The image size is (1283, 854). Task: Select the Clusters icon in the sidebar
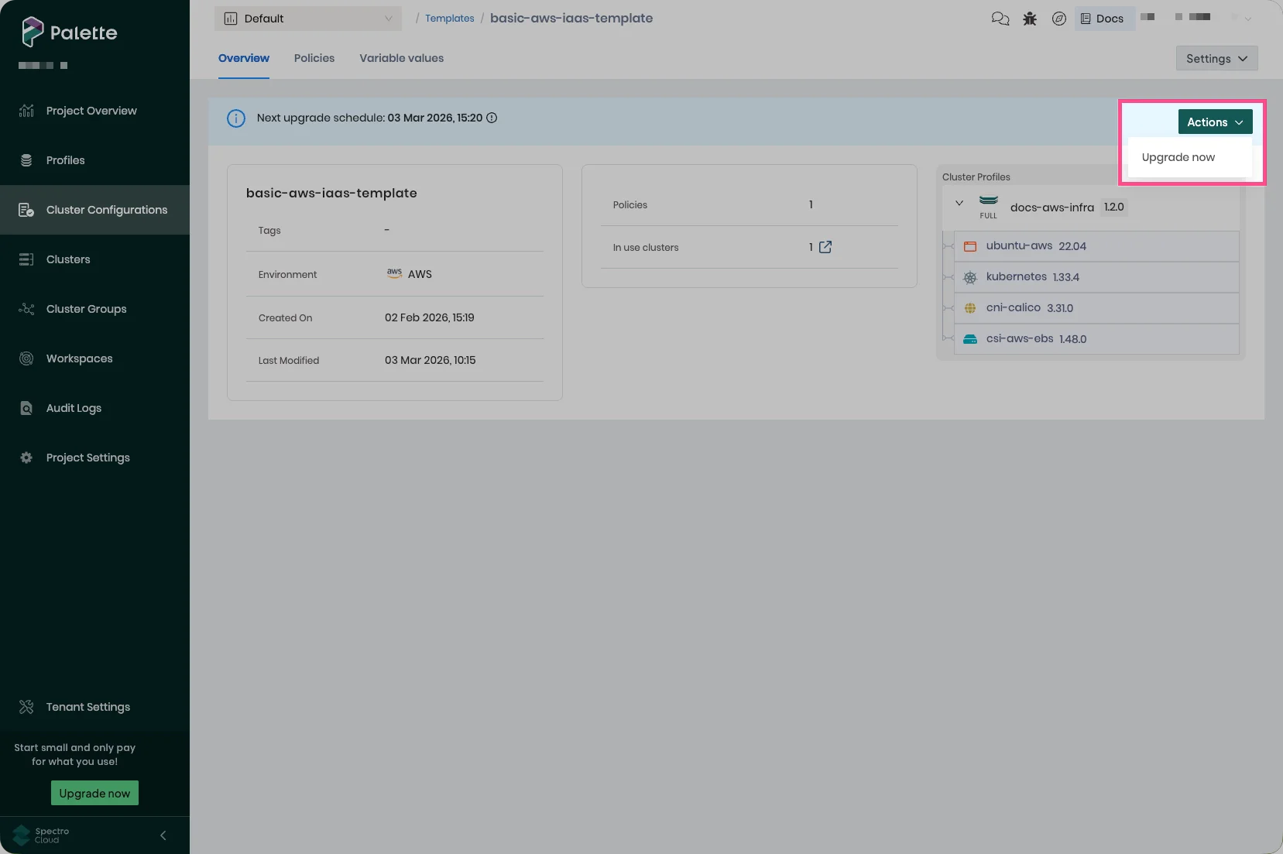pos(26,259)
